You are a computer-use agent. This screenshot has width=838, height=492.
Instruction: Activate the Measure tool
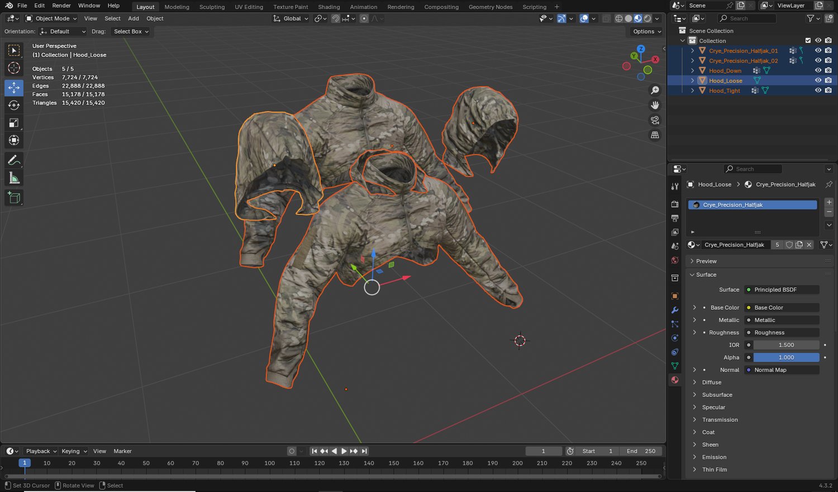coord(14,178)
